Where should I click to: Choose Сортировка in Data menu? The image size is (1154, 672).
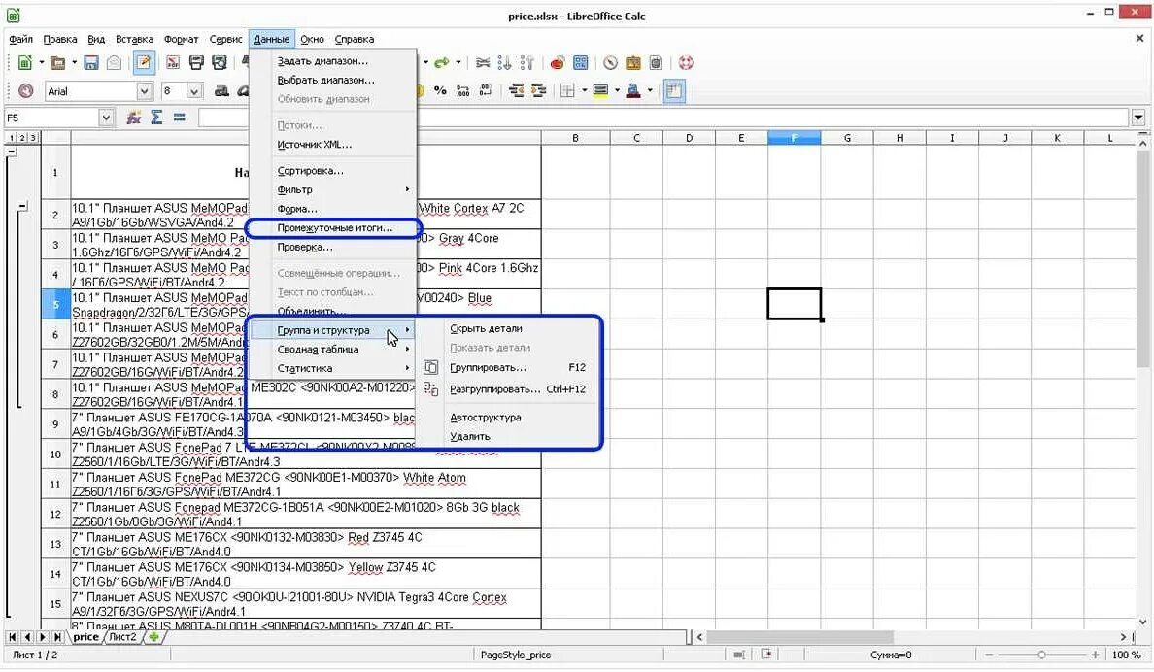310,171
